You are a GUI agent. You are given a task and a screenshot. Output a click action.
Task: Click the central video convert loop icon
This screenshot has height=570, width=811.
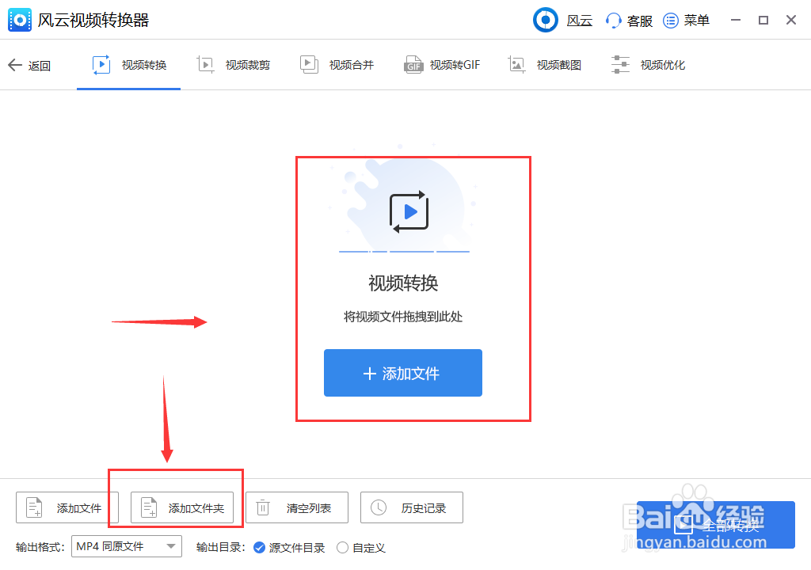tap(409, 212)
